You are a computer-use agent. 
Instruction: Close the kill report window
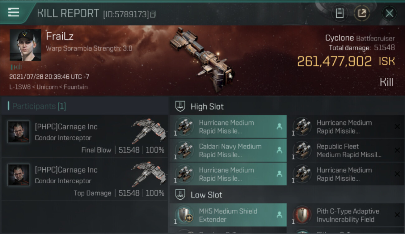pos(389,13)
